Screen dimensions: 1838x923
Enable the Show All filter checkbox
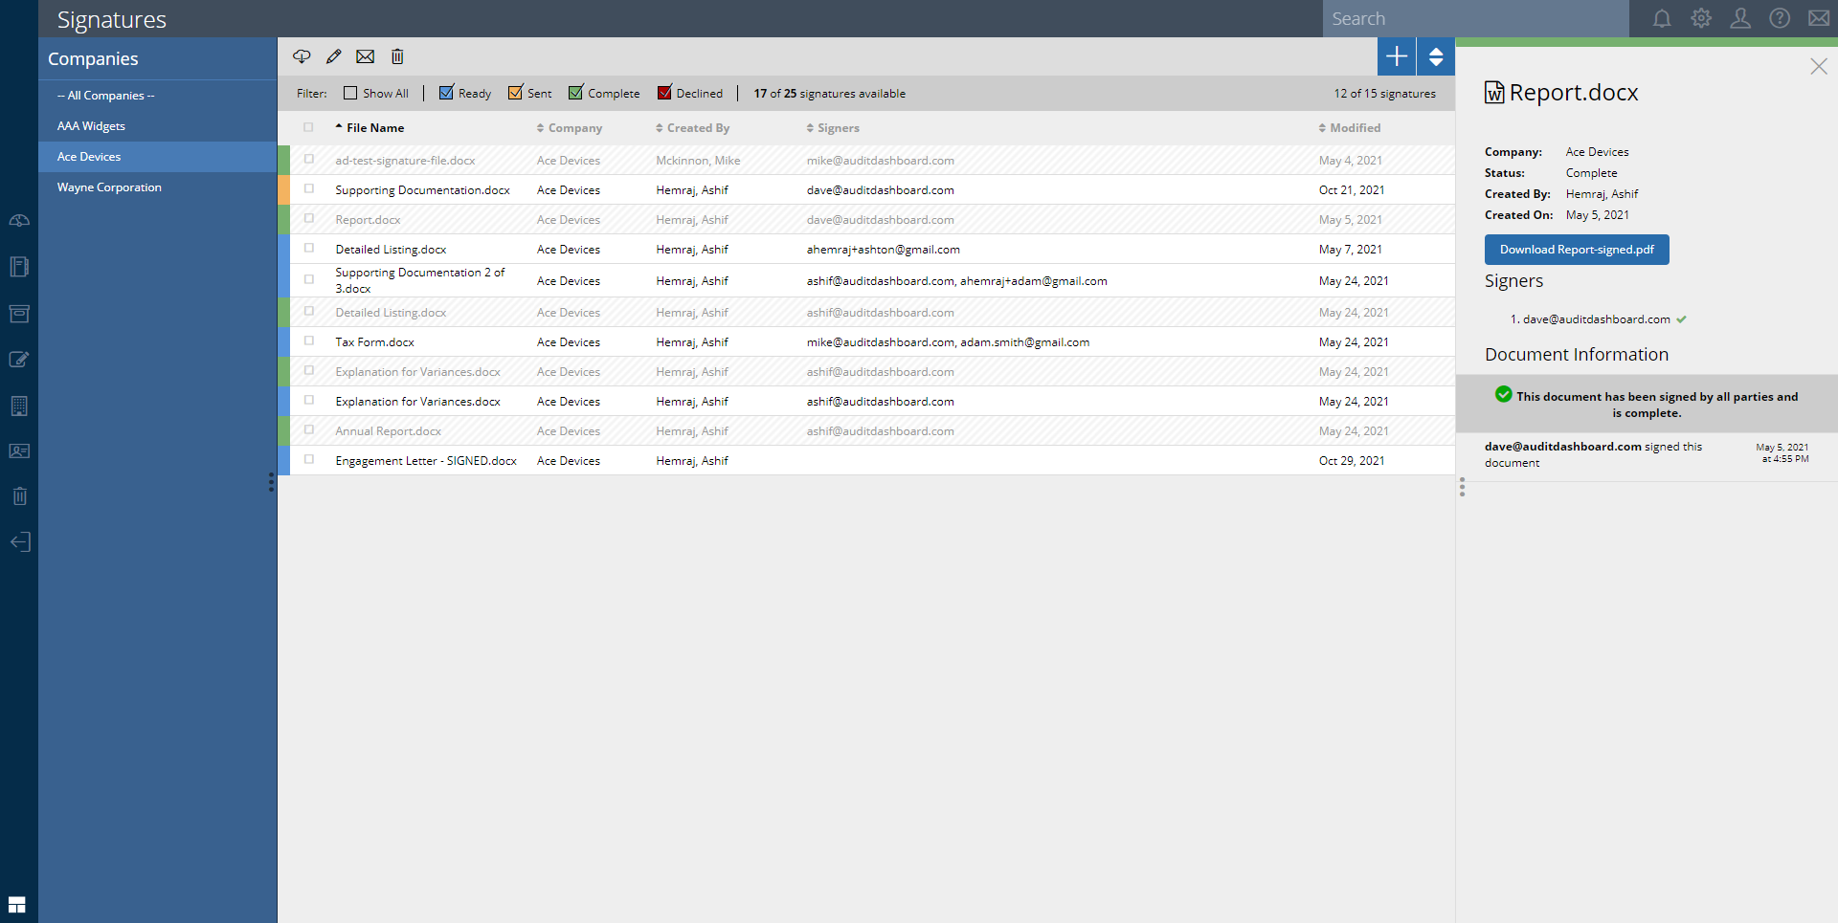pos(351,92)
